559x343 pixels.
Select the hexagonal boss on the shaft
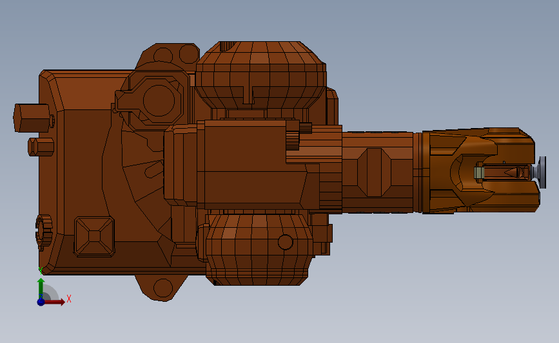(x=374, y=172)
